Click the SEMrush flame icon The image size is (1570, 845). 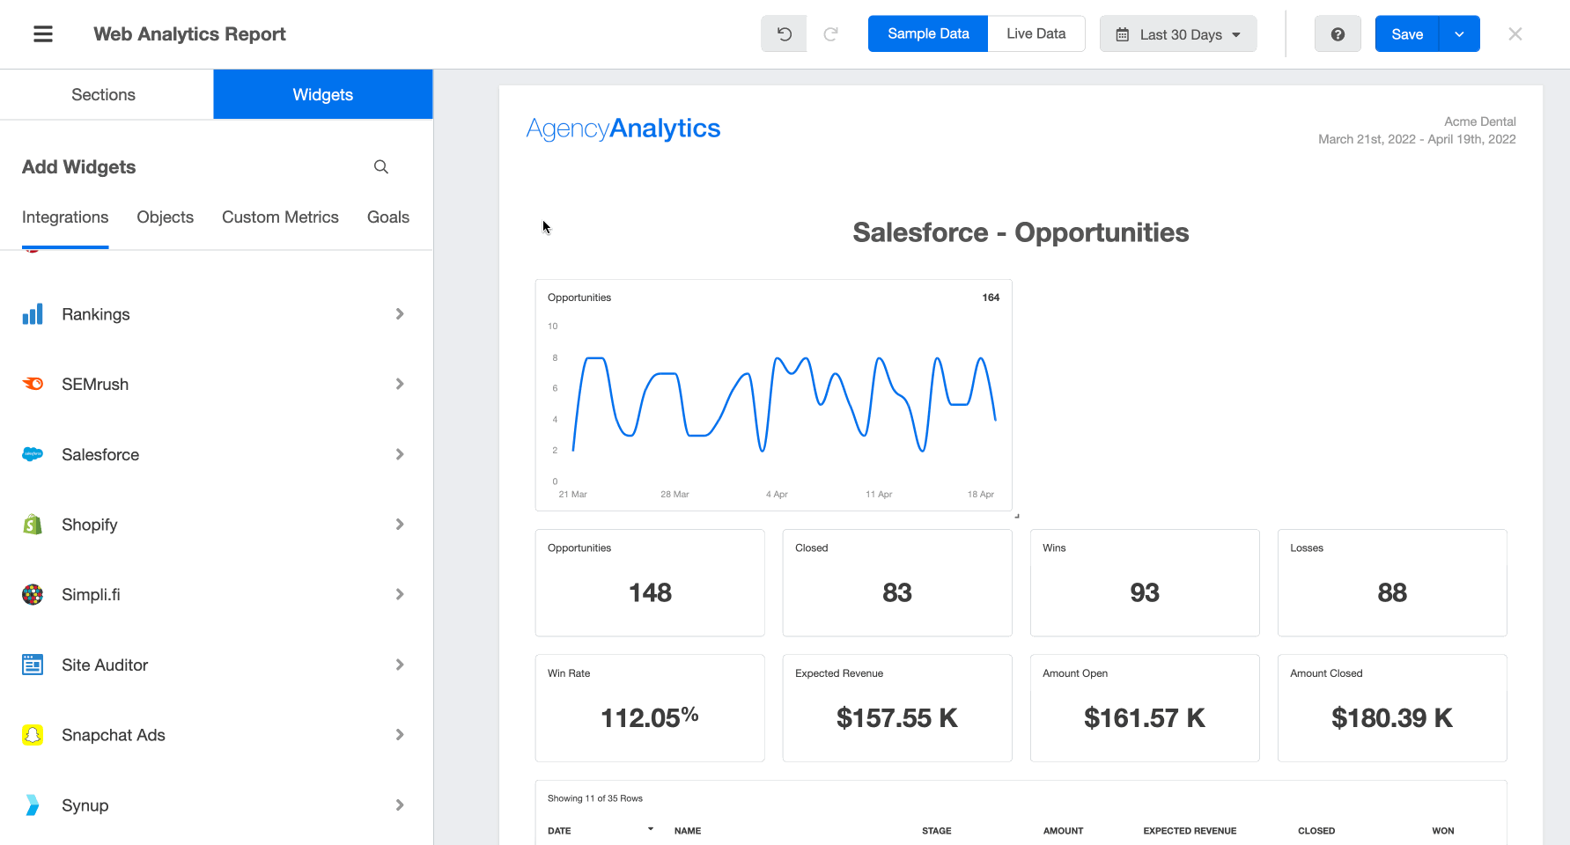click(33, 384)
